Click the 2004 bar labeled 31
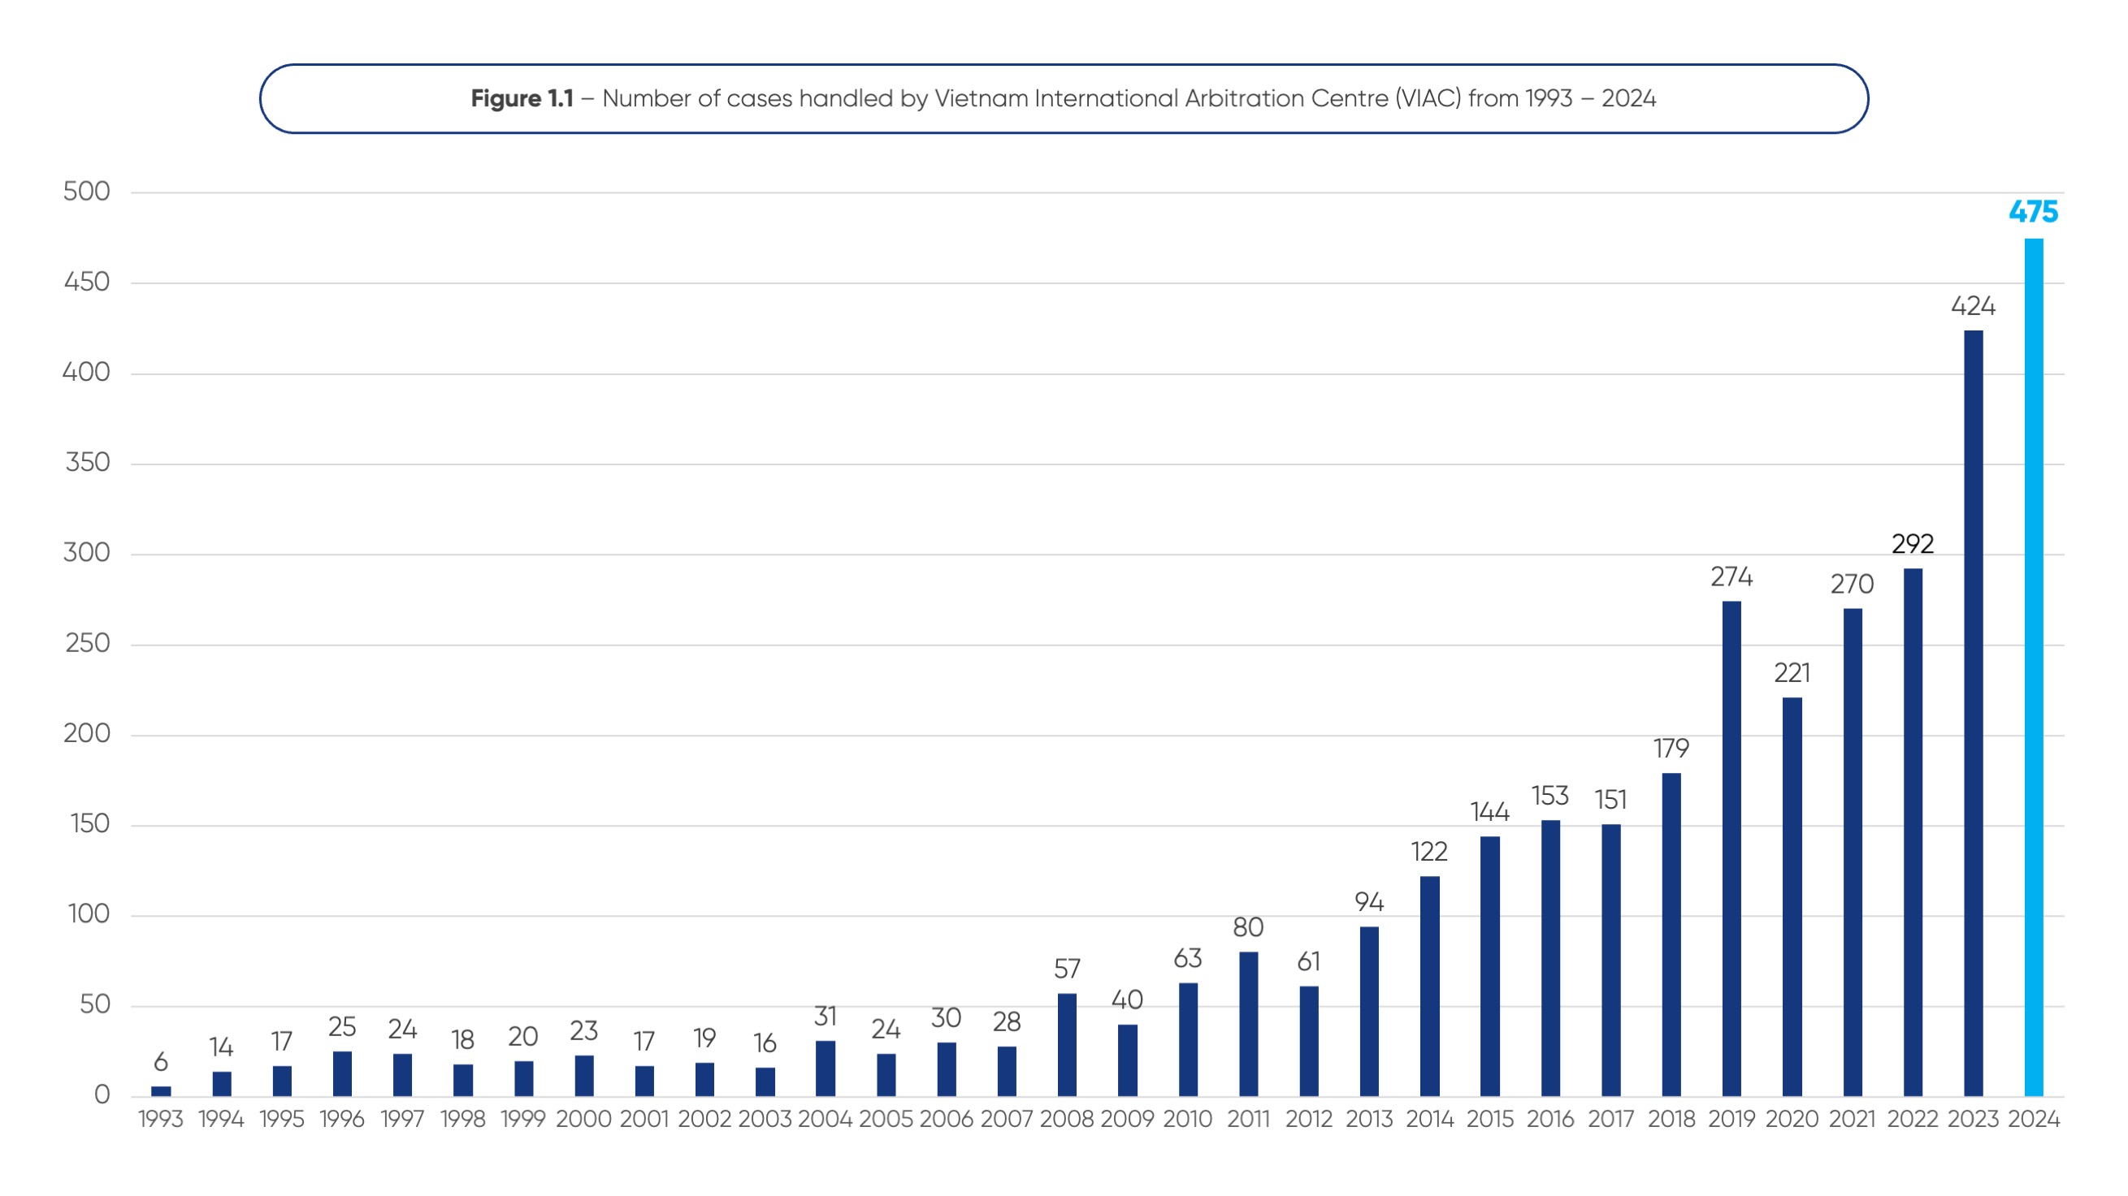The width and height of the screenshot is (2128, 1196). [826, 1068]
